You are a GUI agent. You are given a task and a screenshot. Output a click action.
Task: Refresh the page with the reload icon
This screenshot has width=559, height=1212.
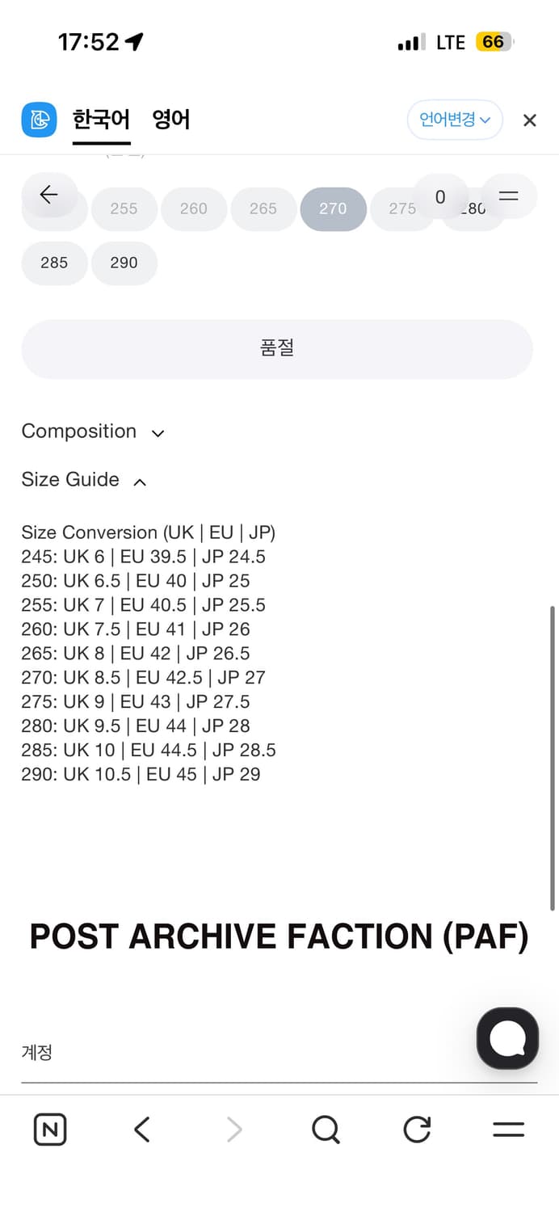tap(416, 1130)
